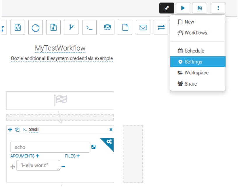
Task: Click the echo shell command input field
Action: tap(50, 147)
